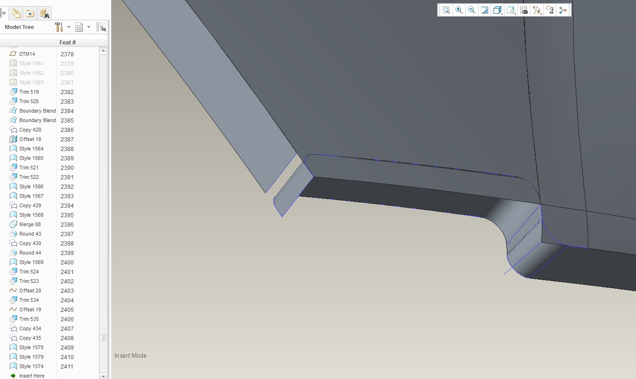Click the model tree scrollbar thumb
This screenshot has height=379, width=636.
pyautogui.click(x=103, y=338)
